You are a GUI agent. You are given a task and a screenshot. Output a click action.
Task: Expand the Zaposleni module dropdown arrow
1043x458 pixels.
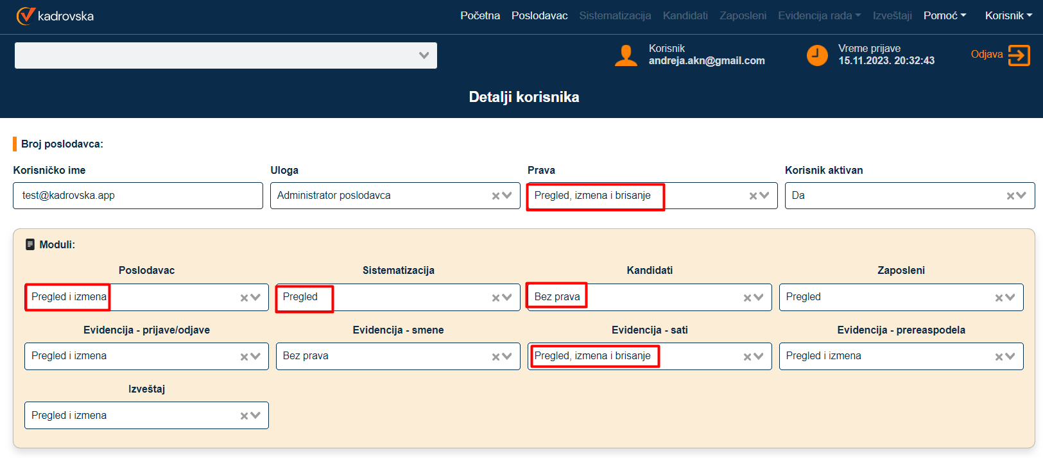tap(1010, 298)
